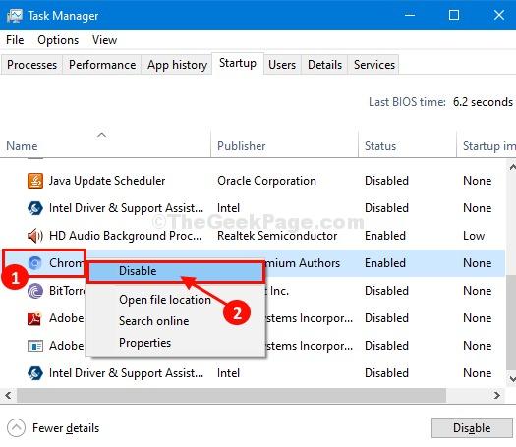Choose Search online in context menu
The height and width of the screenshot is (447, 516).
pos(154,321)
